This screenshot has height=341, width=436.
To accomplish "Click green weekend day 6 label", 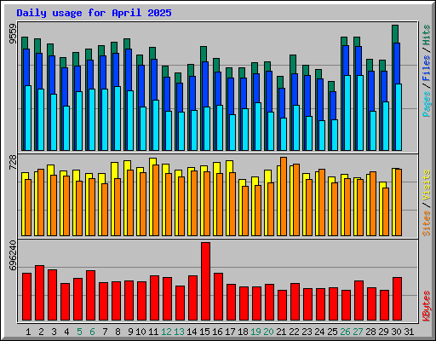I will (x=92, y=332).
